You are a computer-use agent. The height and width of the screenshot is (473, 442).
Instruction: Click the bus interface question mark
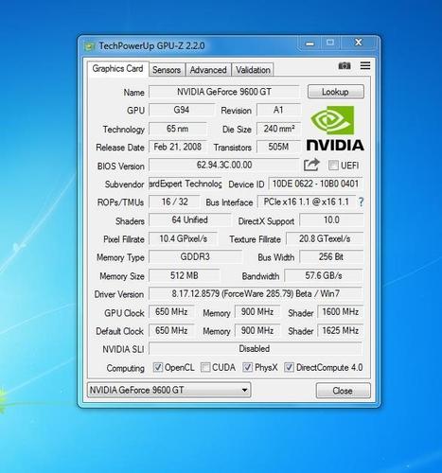coord(361,201)
